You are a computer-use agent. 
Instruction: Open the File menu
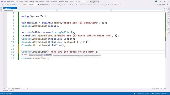tap(5, 2)
